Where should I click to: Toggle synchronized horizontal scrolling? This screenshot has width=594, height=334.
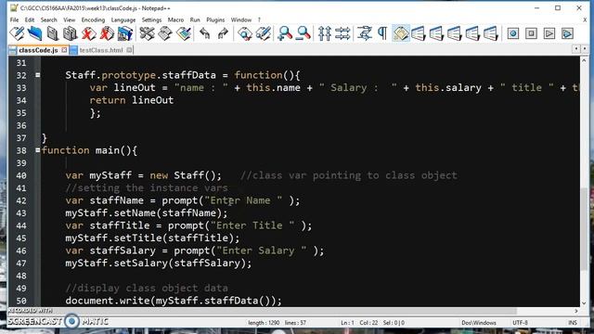pyautogui.click(x=342, y=33)
